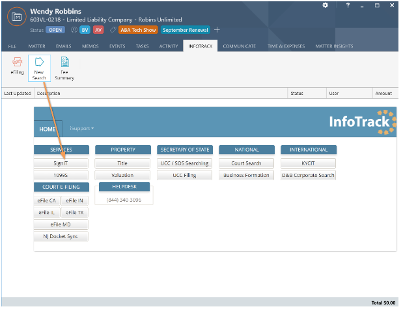Switch to the COMMUNICATE tab
The width and height of the screenshot is (403, 311).
pyautogui.click(x=240, y=46)
